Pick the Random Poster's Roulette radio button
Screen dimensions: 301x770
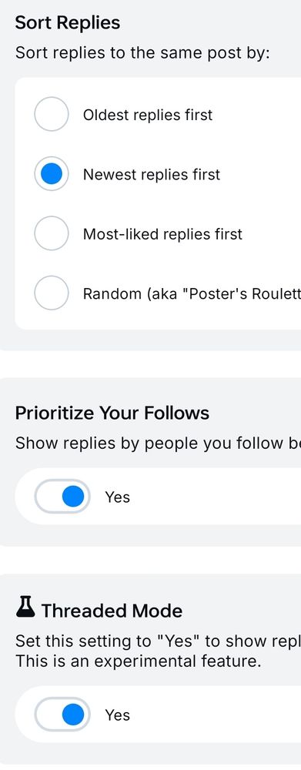click(51, 293)
